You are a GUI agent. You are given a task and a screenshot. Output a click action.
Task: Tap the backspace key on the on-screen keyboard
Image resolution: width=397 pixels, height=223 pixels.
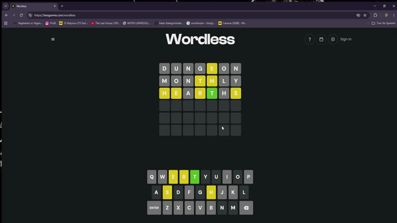coord(246,208)
